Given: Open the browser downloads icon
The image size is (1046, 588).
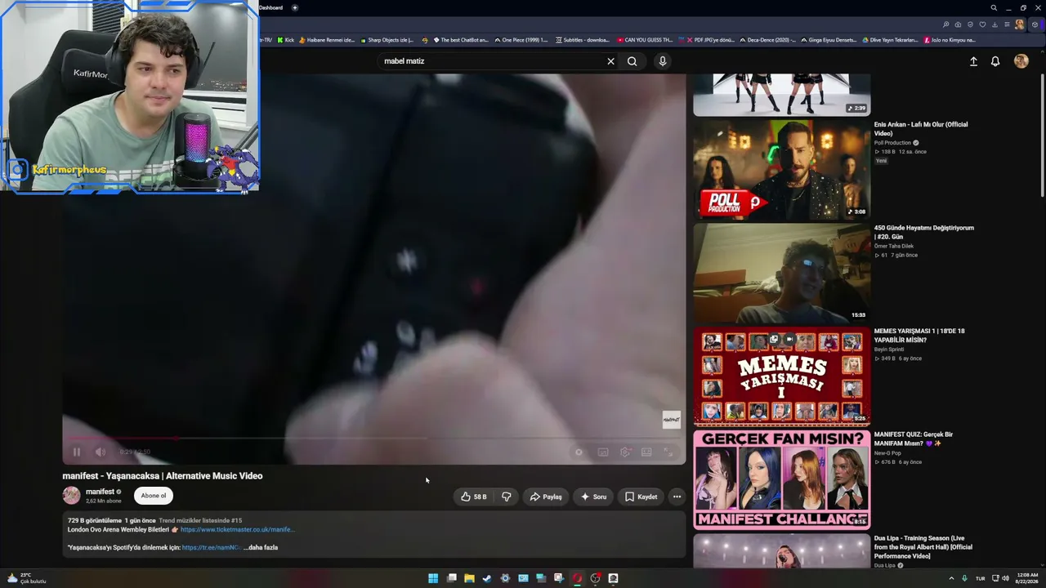Looking at the screenshot, I should tap(995, 24).
